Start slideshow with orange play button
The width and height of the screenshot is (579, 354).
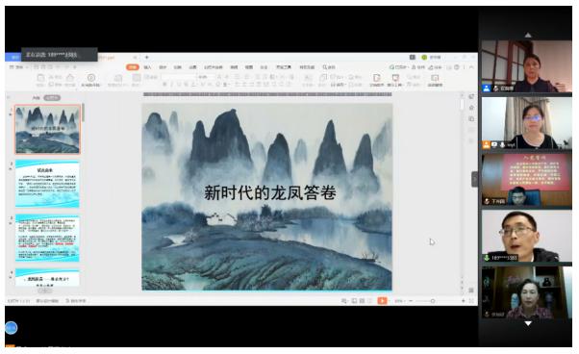(x=382, y=301)
